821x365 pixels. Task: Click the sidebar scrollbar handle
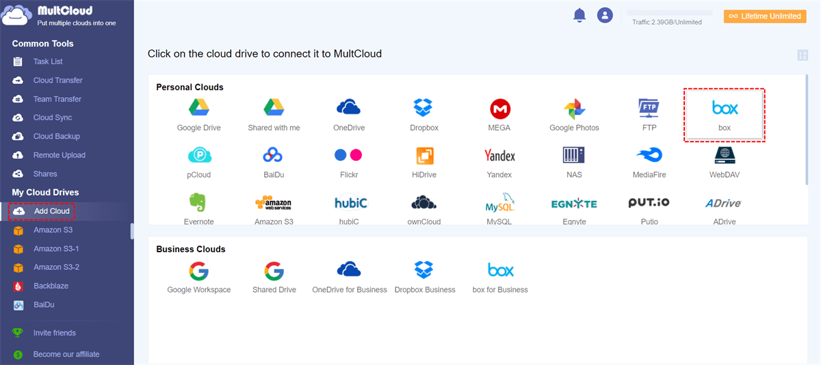(x=132, y=231)
